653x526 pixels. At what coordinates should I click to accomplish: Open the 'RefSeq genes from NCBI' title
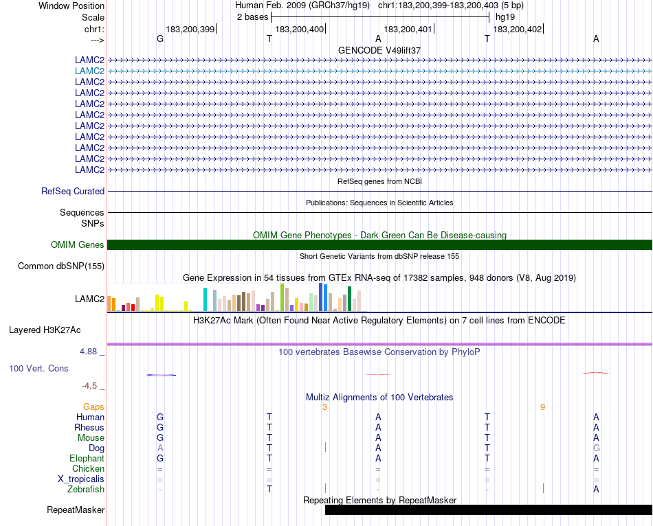point(379,181)
